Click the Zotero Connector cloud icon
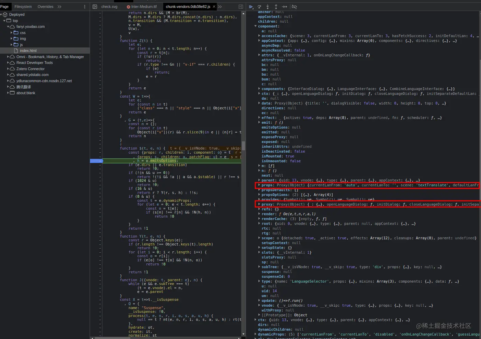 tap(12, 69)
